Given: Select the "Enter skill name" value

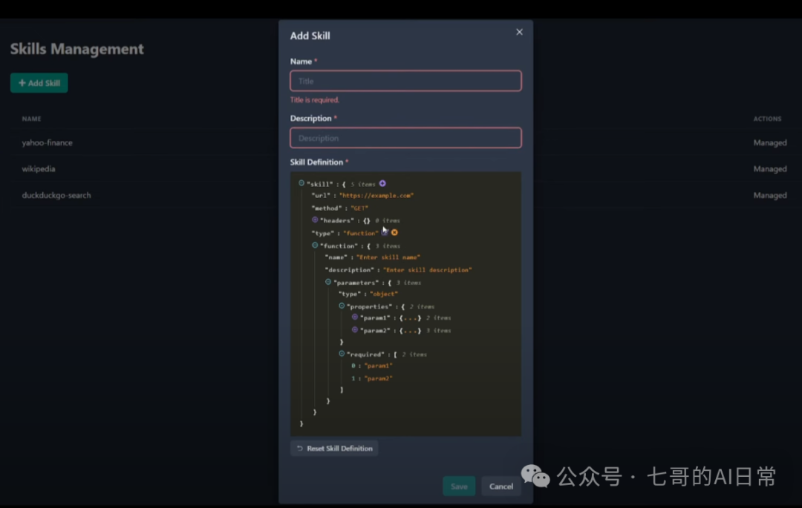Looking at the screenshot, I should [x=388, y=257].
